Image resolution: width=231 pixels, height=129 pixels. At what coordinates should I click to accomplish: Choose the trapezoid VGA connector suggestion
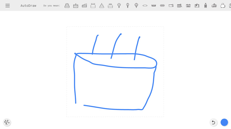point(154,5)
